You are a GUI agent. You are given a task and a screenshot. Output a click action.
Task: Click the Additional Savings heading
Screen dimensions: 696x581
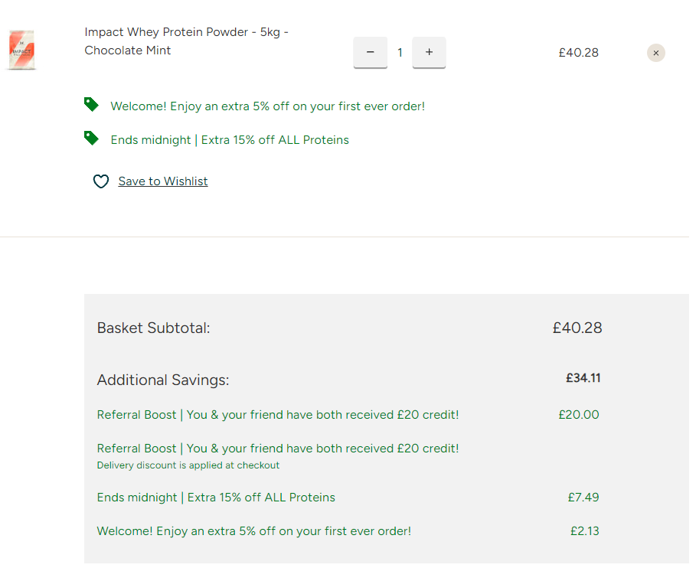point(163,380)
